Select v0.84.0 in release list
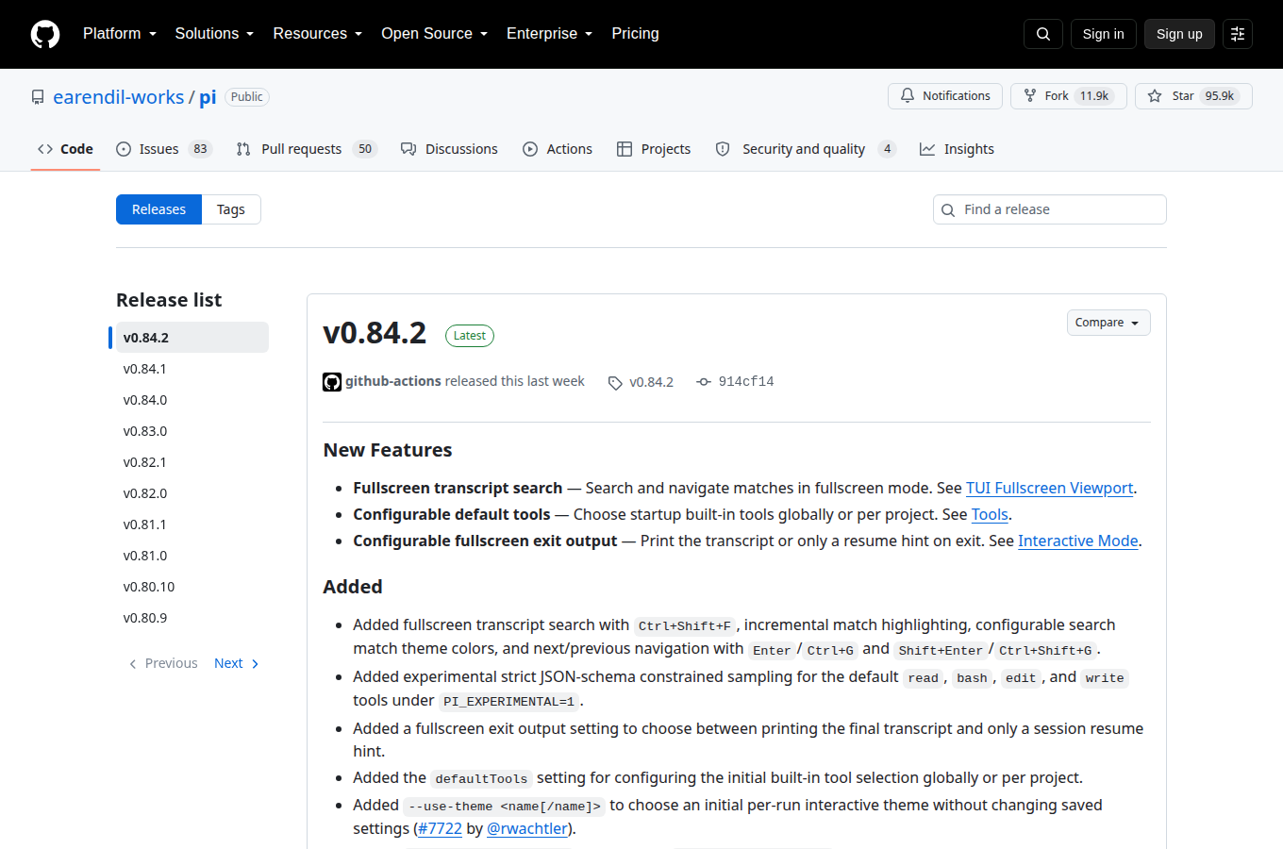This screenshot has height=849, width=1283. click(192, 400)
